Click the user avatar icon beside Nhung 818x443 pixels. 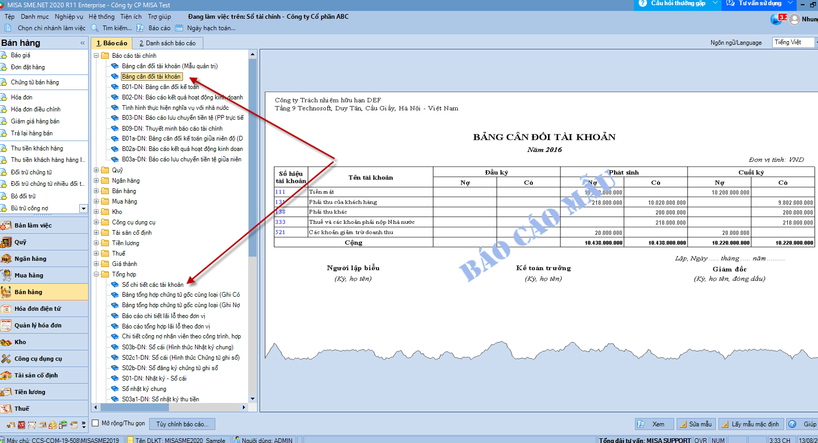tap(795, 19)
